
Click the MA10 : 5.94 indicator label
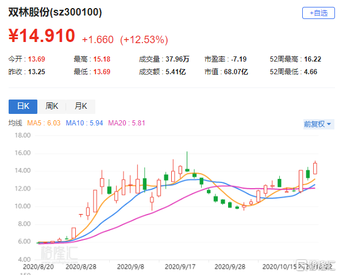[x=84, y=123]
